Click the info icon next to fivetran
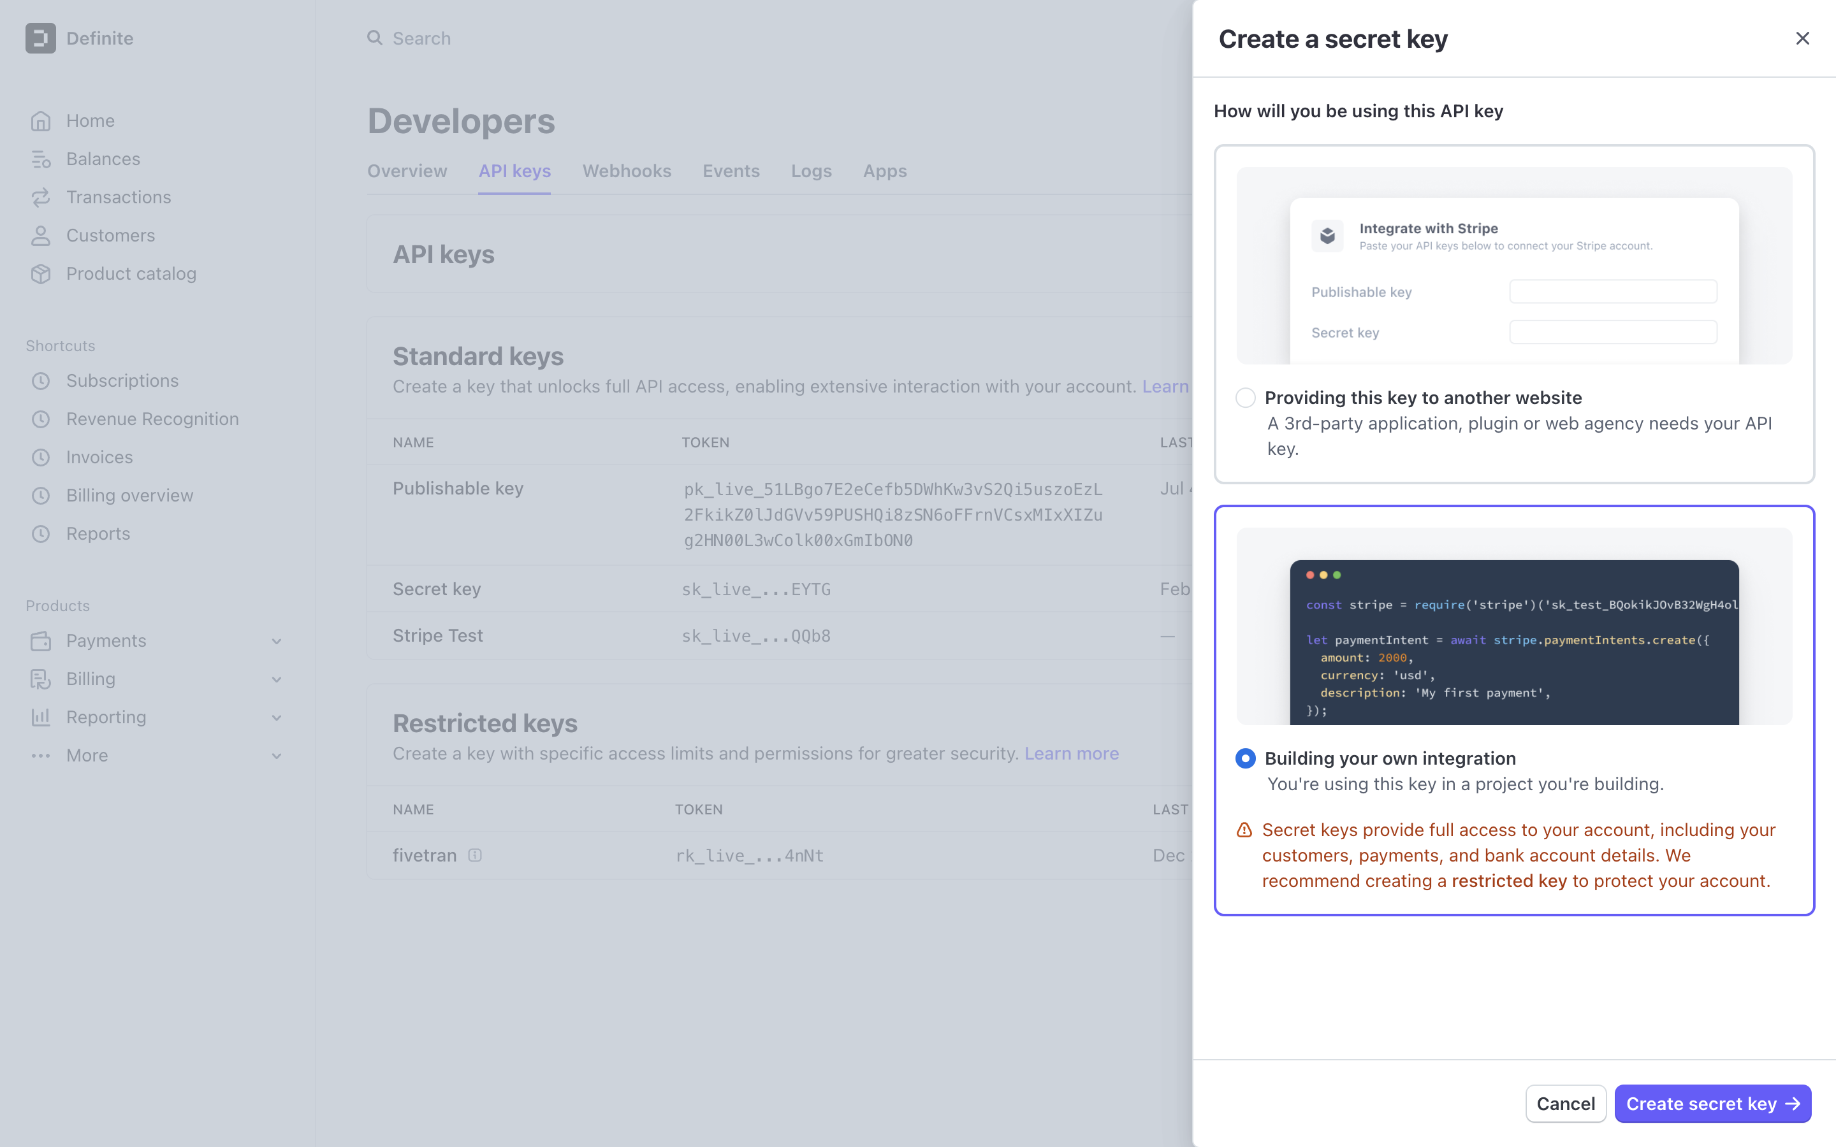This screenshot has width=1836, height=1147. [475, 855]
